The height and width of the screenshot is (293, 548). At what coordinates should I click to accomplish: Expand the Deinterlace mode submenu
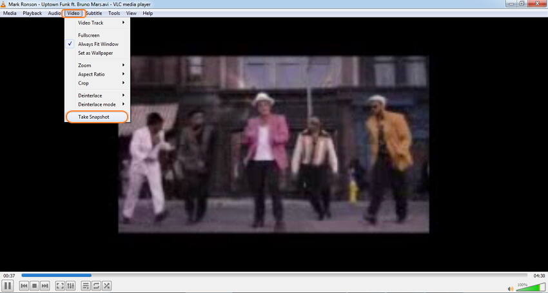97,105
